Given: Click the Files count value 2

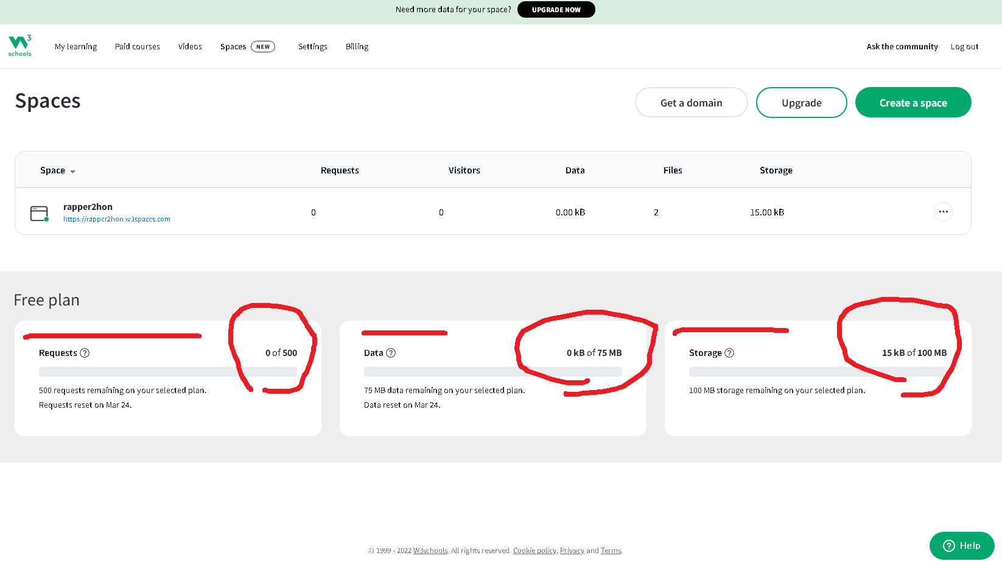Looking at the screenshot, I should [656, 212].
